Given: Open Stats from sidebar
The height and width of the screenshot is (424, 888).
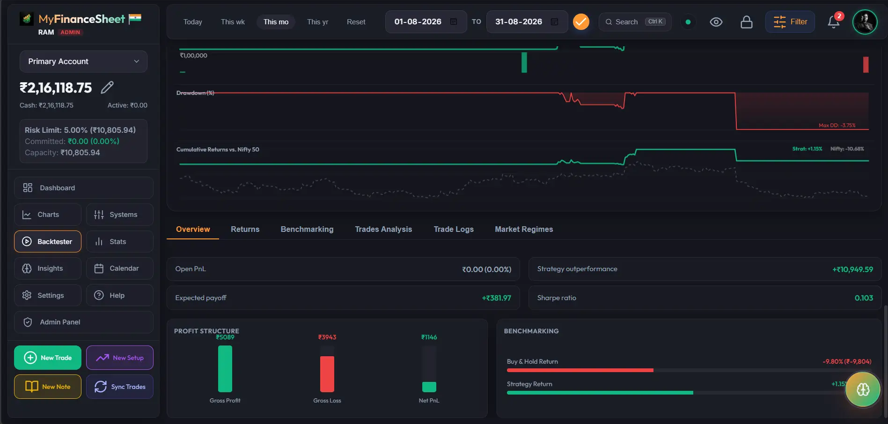Looking at the screenshot, I should [x=119, y=241].
